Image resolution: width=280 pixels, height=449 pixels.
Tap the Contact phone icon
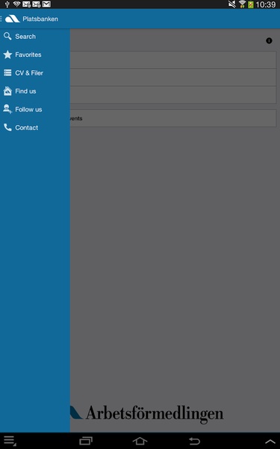pyautogui.click(x=7, y=127)
